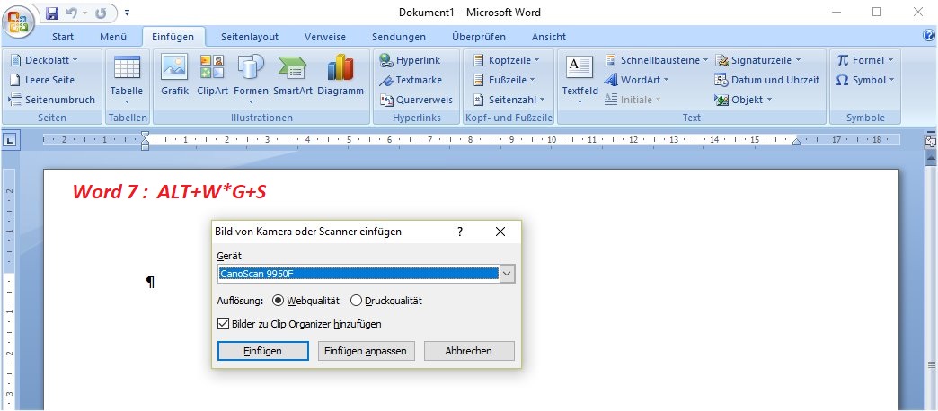Insert a Deckblatt cover page
Viewport: 938px width, 411px height.
[x=45, y=60]
